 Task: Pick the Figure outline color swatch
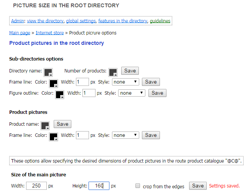59,95
